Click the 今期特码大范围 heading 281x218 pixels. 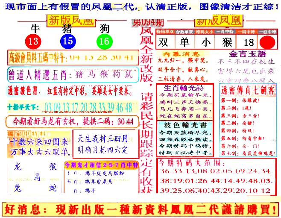coord(191,163)
